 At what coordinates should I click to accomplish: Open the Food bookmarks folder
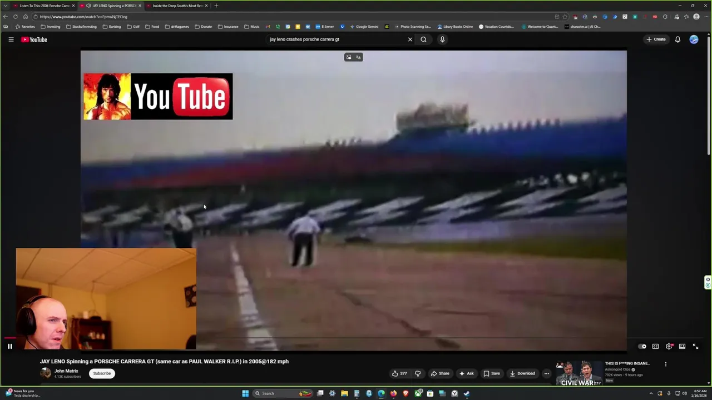coord(152,27)
